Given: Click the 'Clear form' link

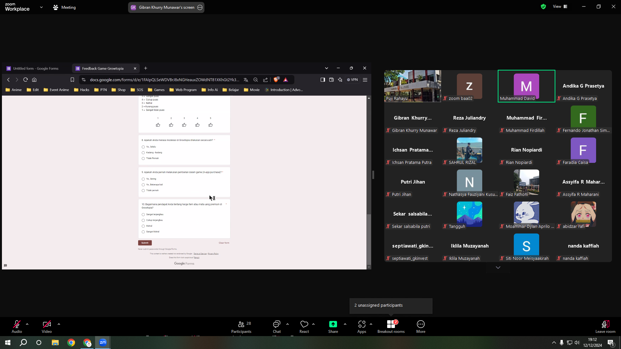Looking at the screenshot, I should click(224, 243).
